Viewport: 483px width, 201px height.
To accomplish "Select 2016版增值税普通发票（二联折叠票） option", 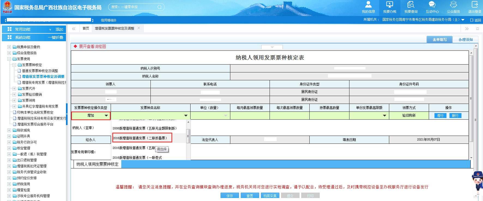I will pyautogui.click(x=142, y=138).
